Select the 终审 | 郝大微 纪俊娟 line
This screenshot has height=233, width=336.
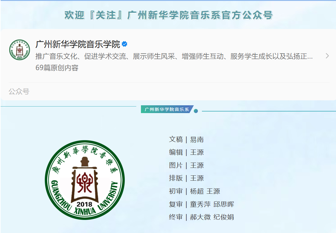pos(201,217)
